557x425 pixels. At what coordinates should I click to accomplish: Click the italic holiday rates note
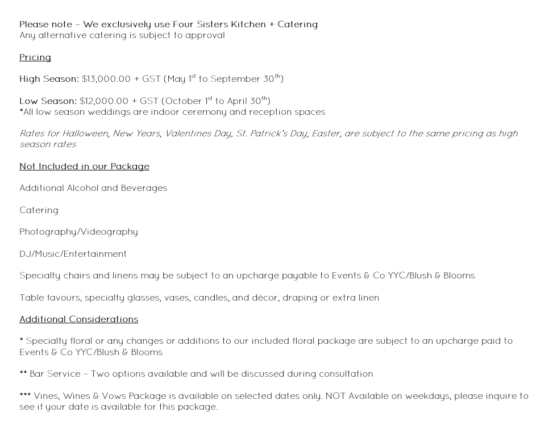coord(268,139)
